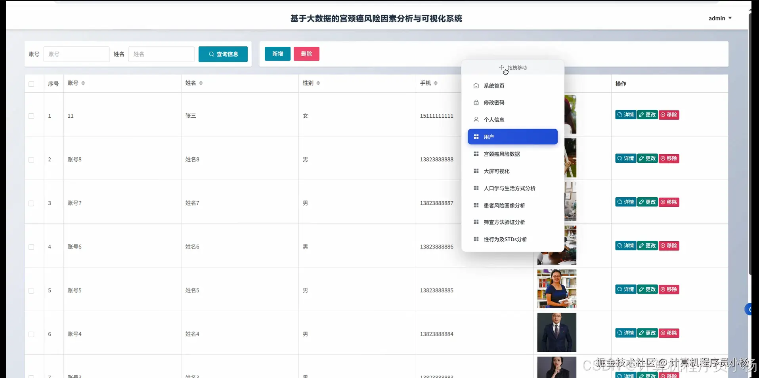Focus the 姓名 search input field
The image size is (759, 378).
(161, 54)
